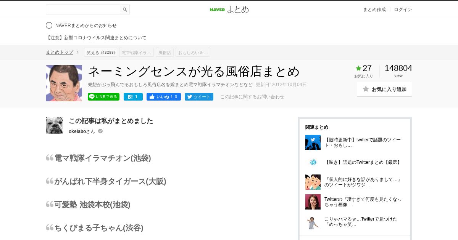458x240 pixels.
Task: Click the green star favorites count 27
Action: (x=363, y=68)
